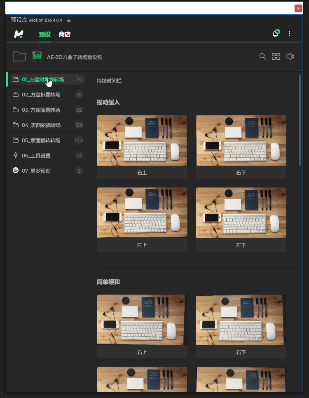Image resolution: width=309 pixels, height=398 pixels.
Task: Open the three-dot options menu
Action: (x=289, y=34)
